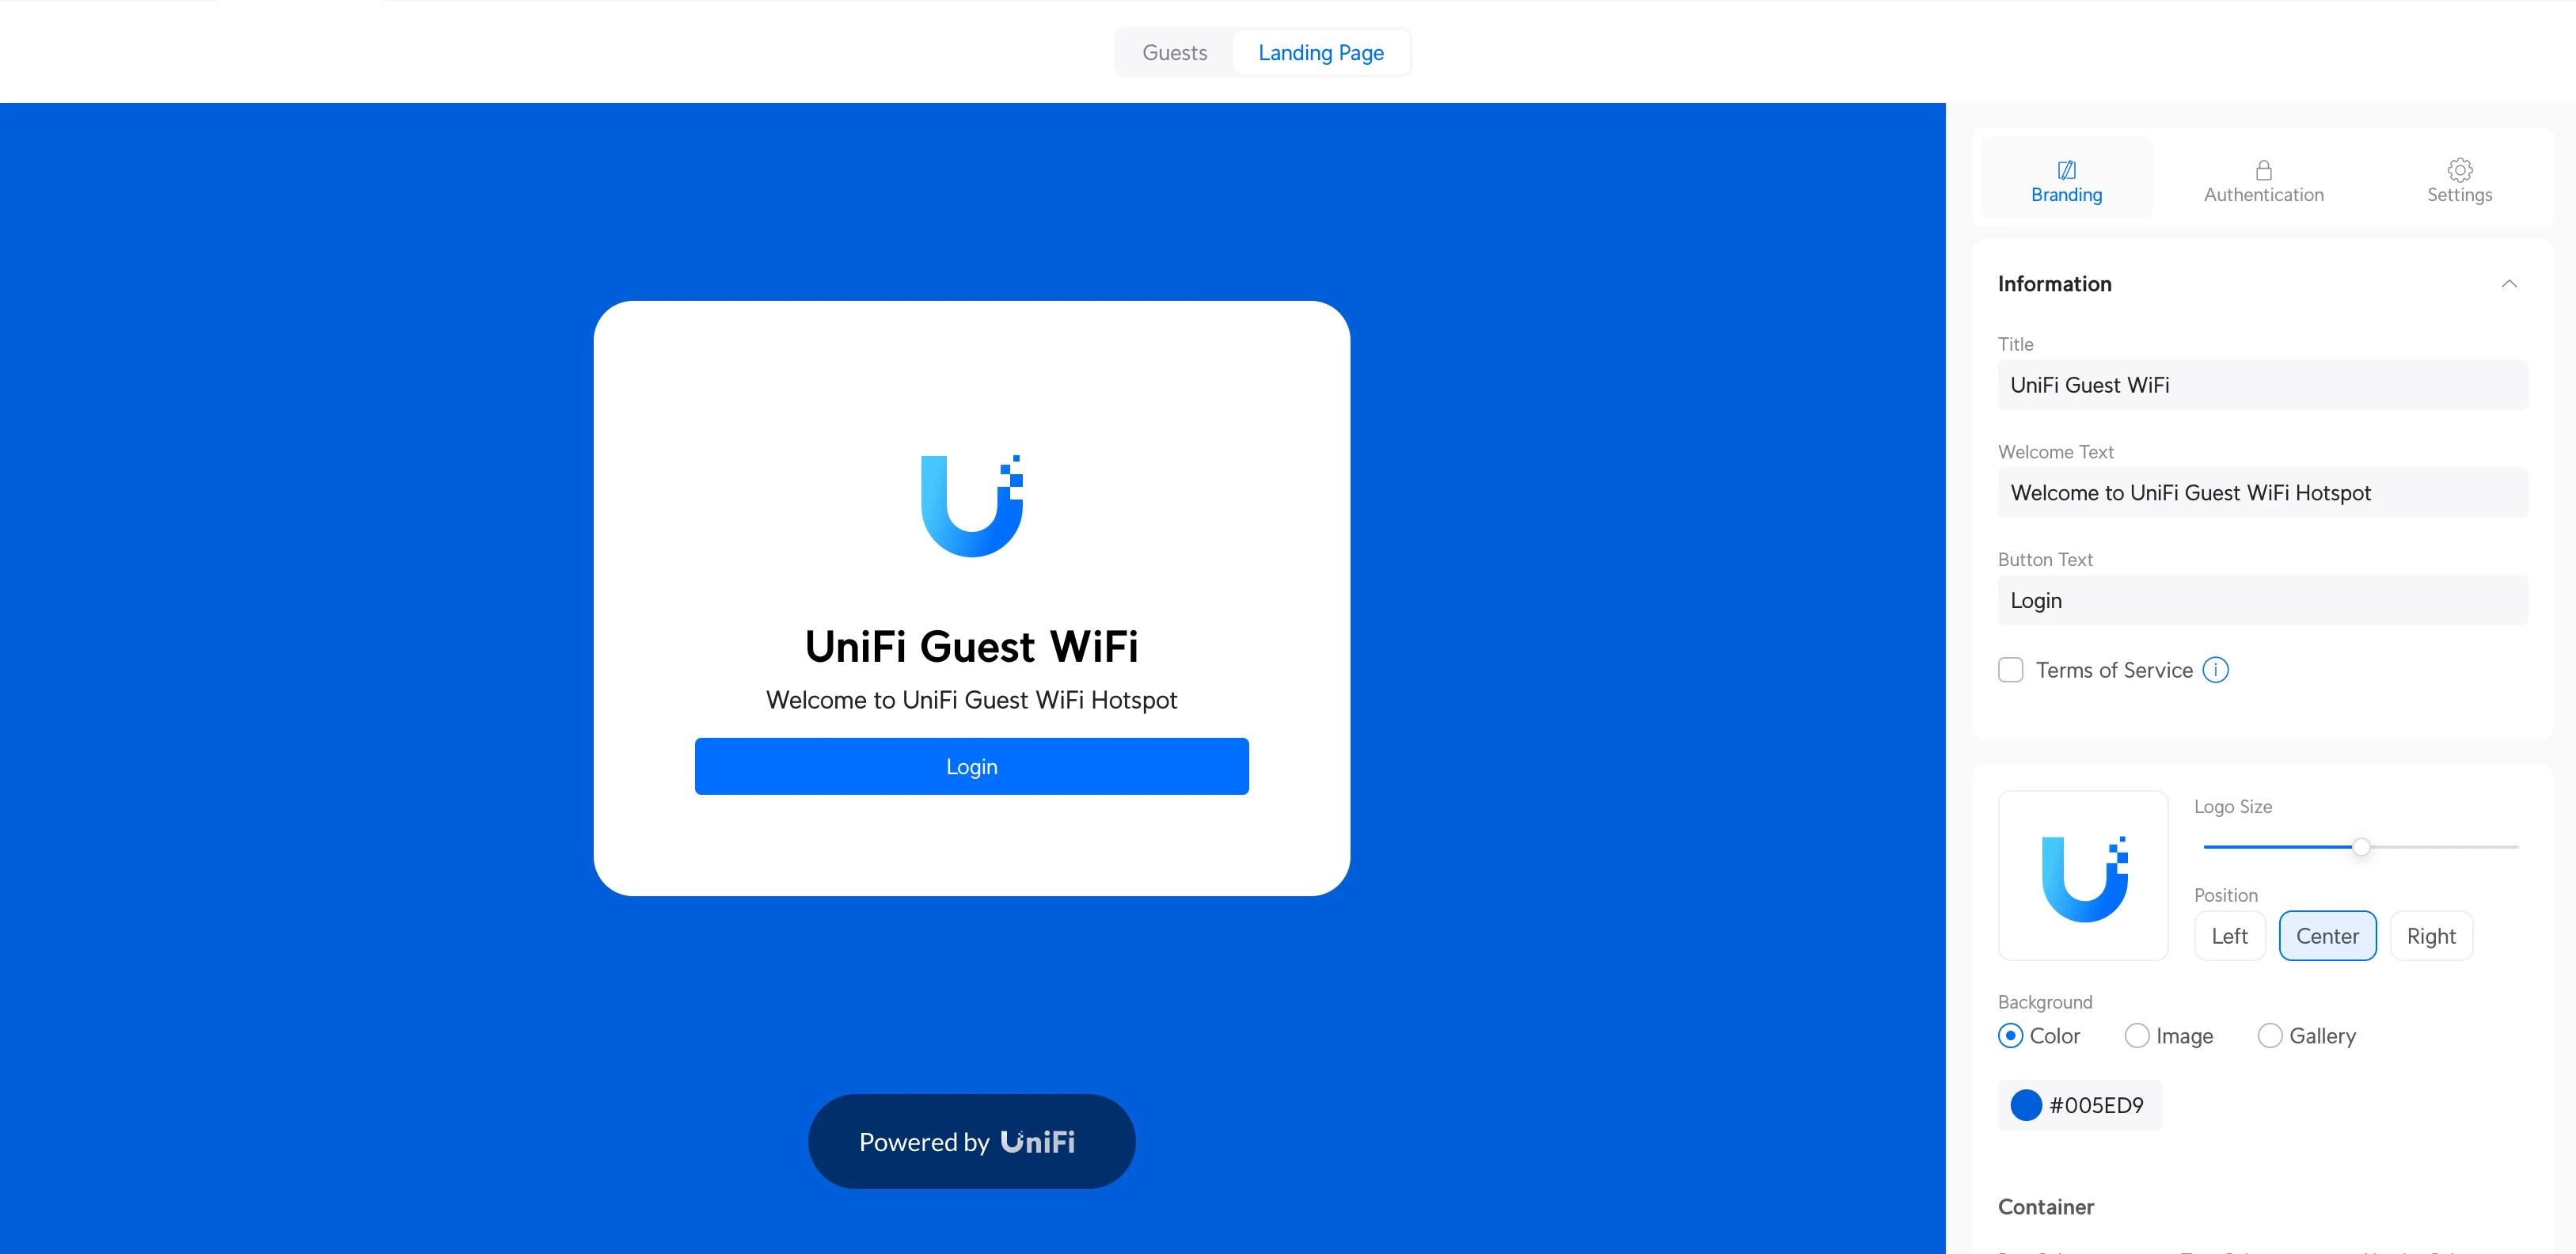
Task: Select the Center logo position icon
Action: click(2327, 935)
